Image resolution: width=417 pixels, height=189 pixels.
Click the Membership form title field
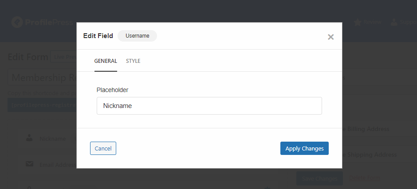pyautogui.click(x=42, y=78)
